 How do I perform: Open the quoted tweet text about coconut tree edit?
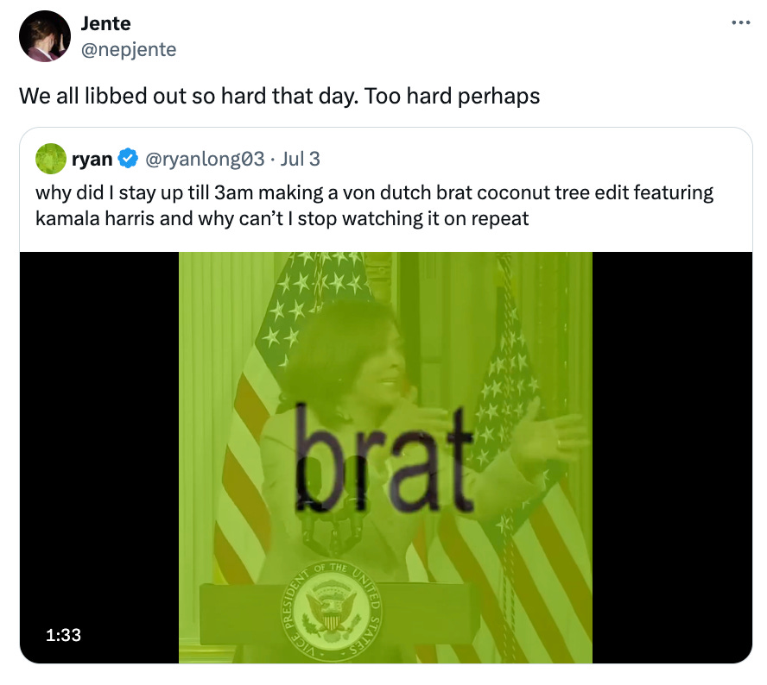tap(374, 205)
